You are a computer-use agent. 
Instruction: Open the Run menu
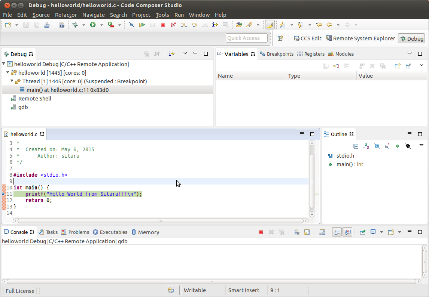(179, 15)
